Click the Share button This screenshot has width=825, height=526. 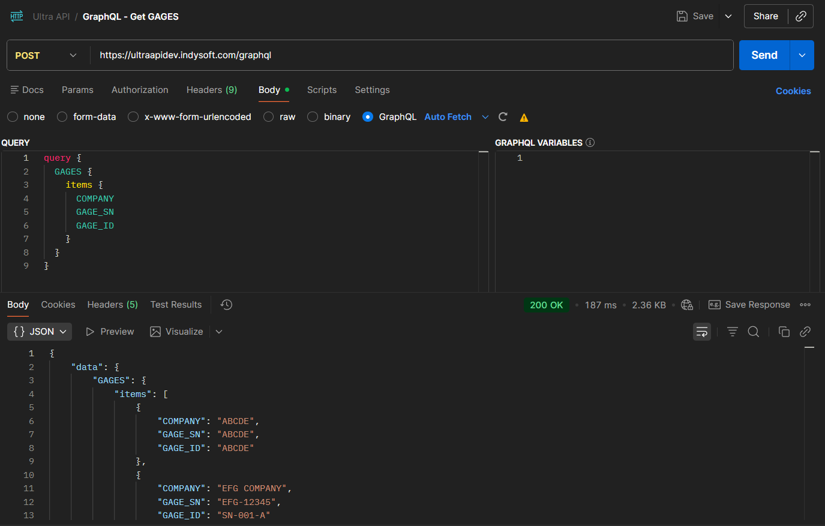pos(766,16)
